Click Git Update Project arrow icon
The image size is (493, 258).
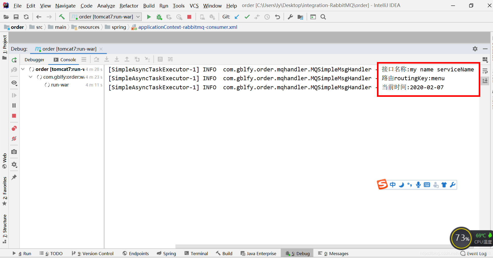(237, 17)
